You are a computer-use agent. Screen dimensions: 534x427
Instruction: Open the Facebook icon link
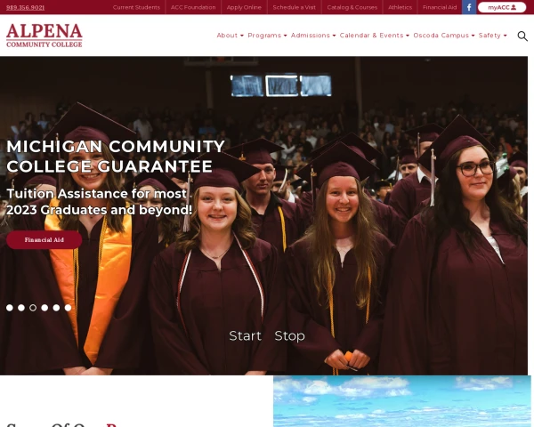469,7
